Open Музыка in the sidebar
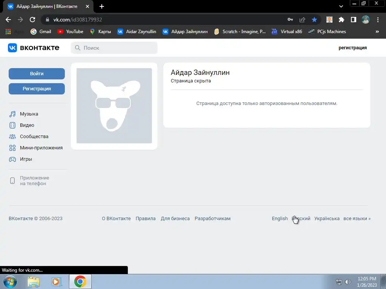 tap(24, 114)
